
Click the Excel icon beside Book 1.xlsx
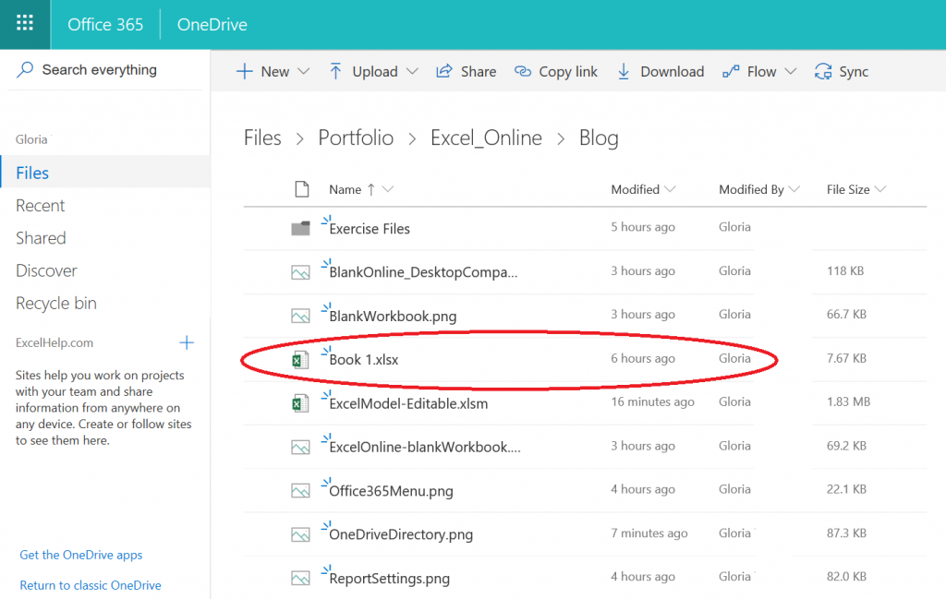tap(300, 359)
